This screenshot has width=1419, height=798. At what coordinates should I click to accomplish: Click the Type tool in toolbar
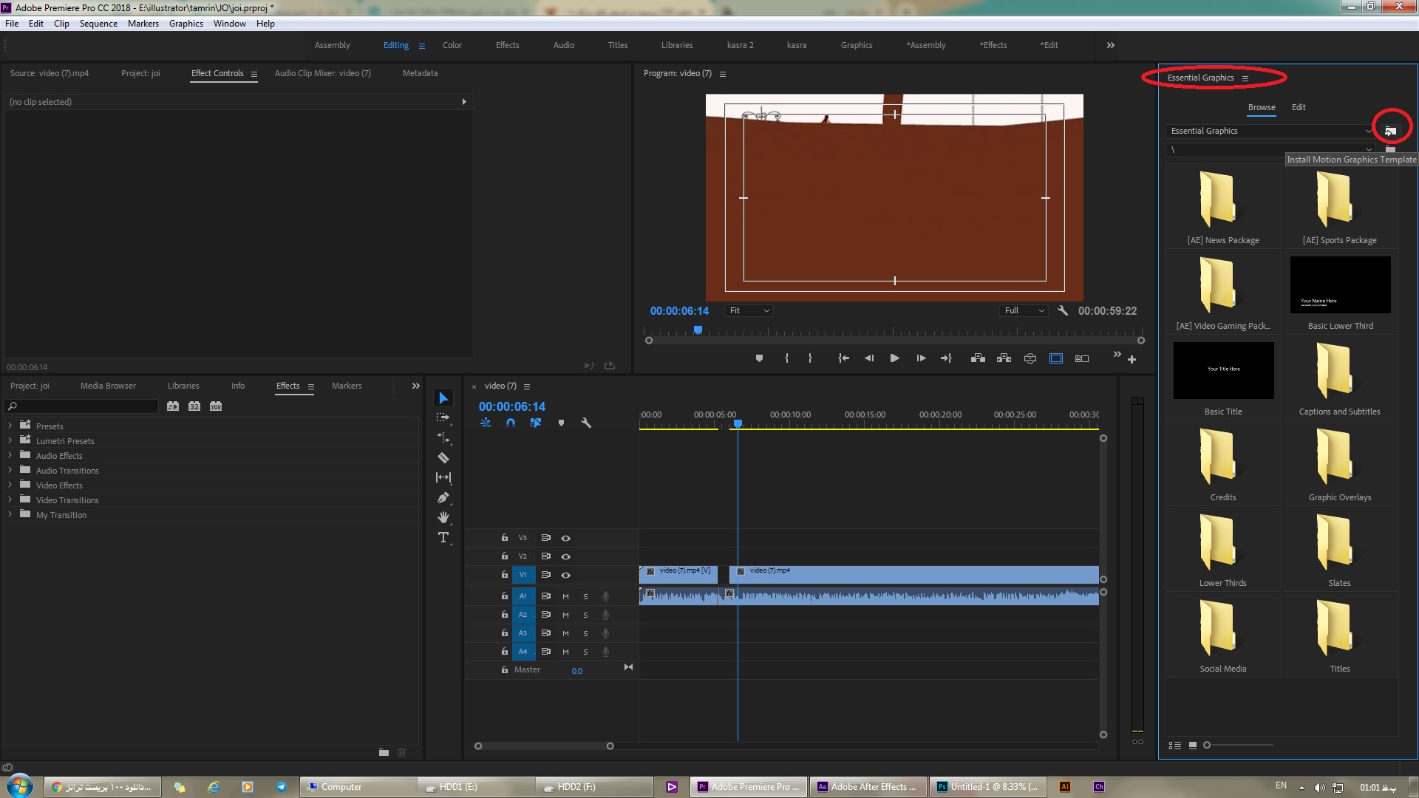444,537
